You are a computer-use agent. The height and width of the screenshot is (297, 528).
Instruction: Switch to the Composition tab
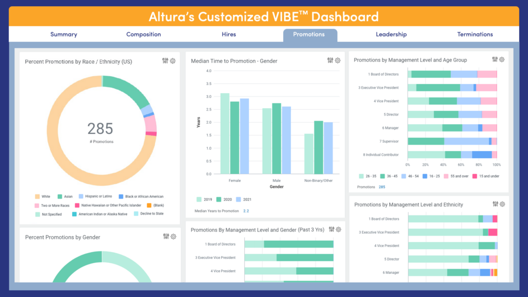click(x=143, y=34)
